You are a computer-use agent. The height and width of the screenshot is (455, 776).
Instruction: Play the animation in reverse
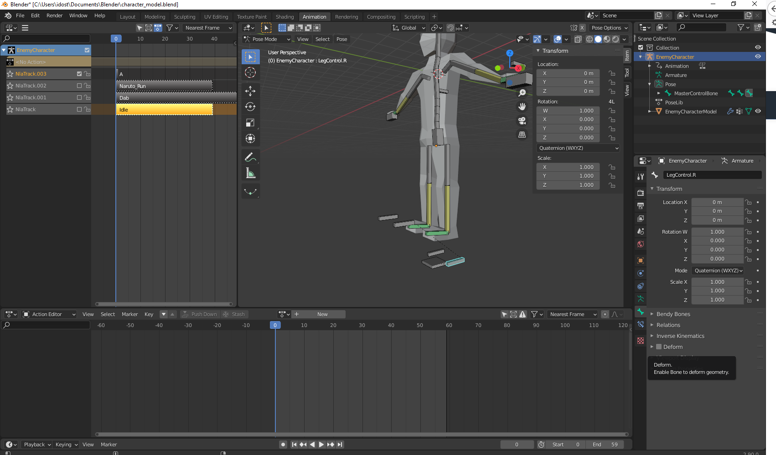(312, 445)
